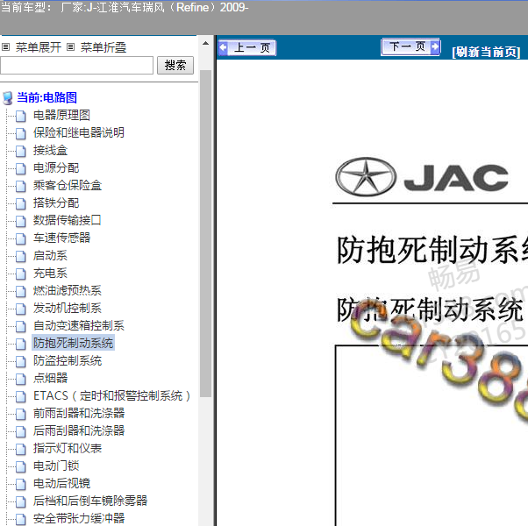This screenshot has height=526, width=528.
Task: Click page icon beside 保险和继电器说明
Action: (x=21, y=133)
